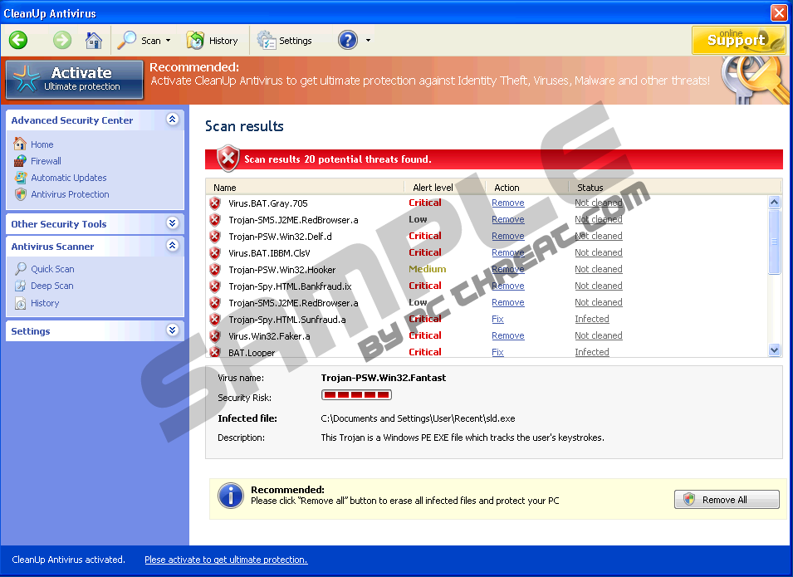Image resolution: width=793 pixels, height=577 pixels.
Task: Click the threat icon beside Trojan-Spy.HTML.Sunfraud.a
Action: (x=215, y=320)
